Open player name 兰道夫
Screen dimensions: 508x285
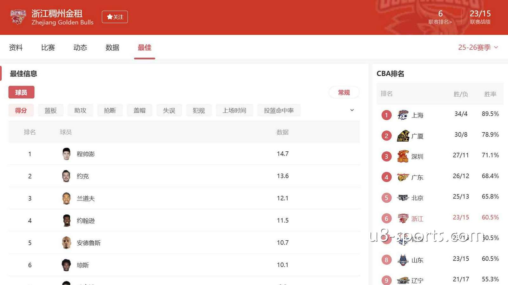point(86,198)
